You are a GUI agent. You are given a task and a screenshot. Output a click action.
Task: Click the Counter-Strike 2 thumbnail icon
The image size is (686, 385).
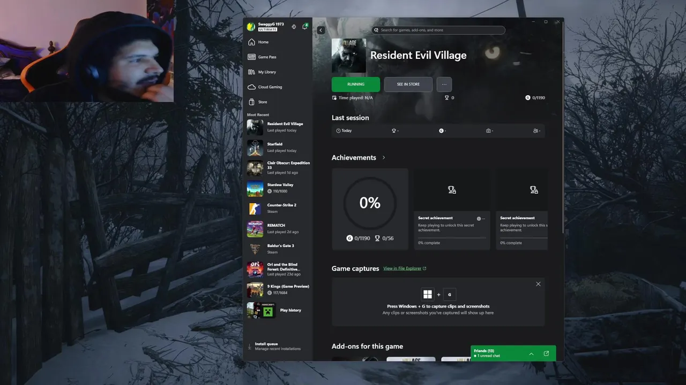coord(255,209)
